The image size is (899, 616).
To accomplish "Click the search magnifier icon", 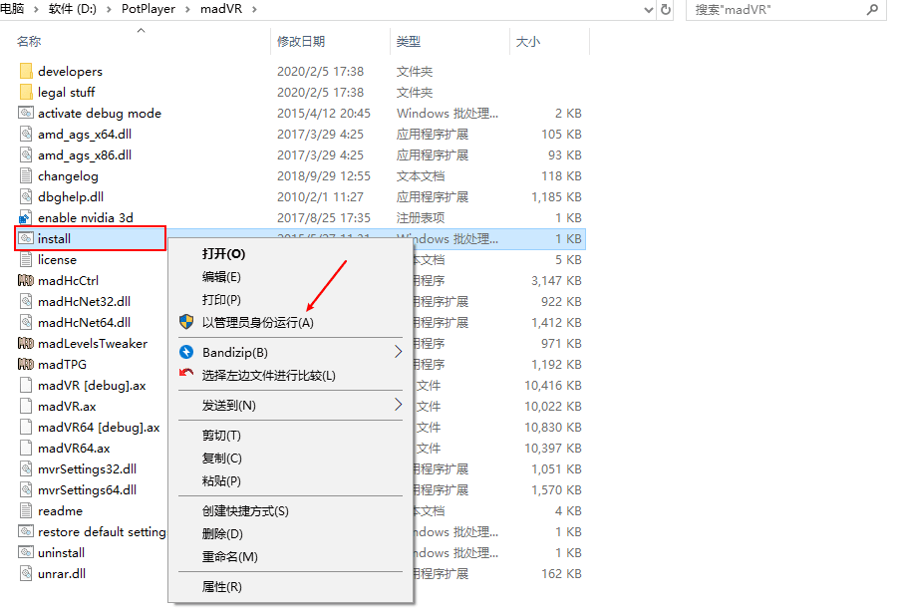I will pos(872,10).
